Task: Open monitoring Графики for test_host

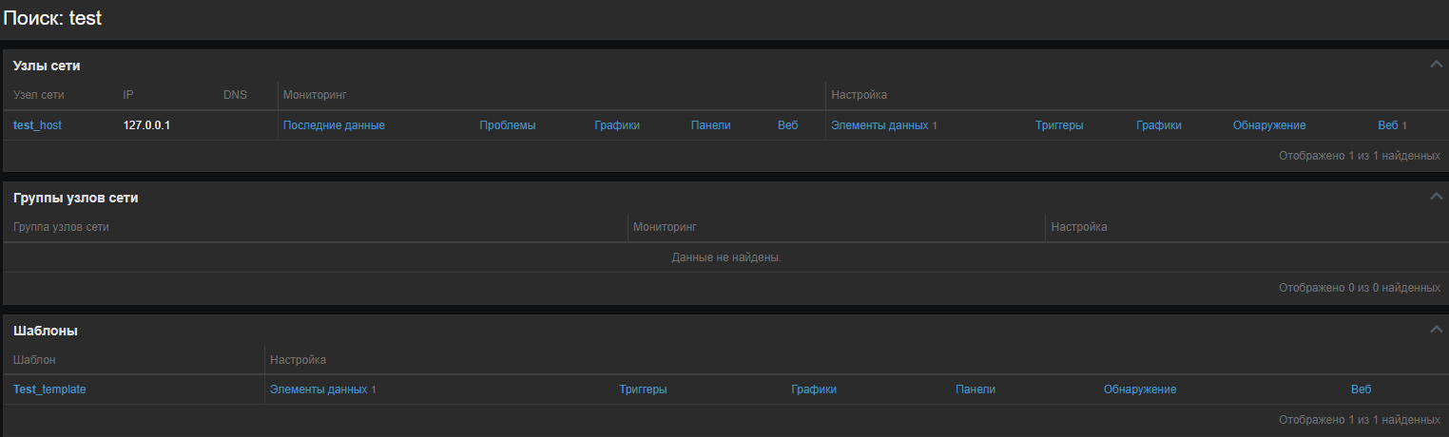Action: click(x=617, y=125)
